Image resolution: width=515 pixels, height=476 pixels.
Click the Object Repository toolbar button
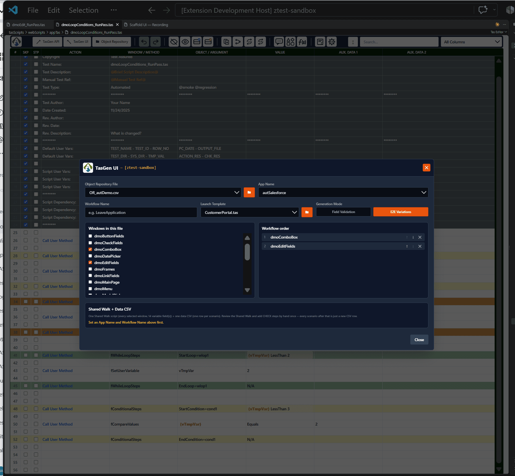112,42
